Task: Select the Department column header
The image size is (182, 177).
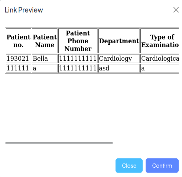Action: [119, 41]
